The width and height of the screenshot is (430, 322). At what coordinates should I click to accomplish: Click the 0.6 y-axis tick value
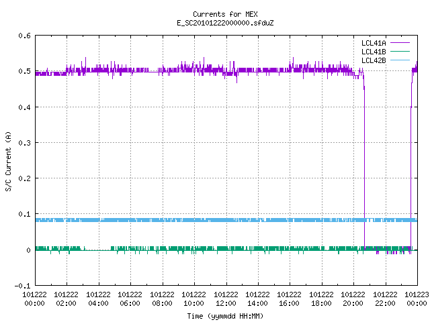pos(24,36)
